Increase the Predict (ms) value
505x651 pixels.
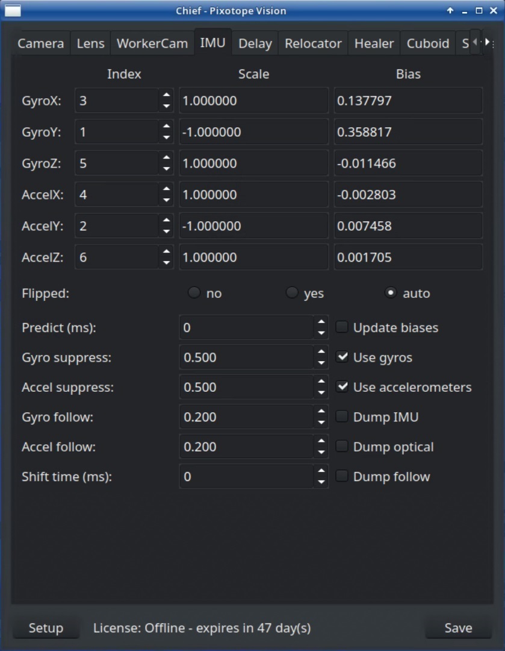(x=321, y=322)
